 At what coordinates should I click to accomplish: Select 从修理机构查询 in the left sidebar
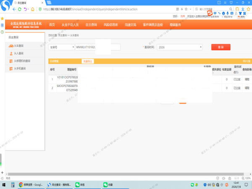pyautogui.click(x=25, y=61)
